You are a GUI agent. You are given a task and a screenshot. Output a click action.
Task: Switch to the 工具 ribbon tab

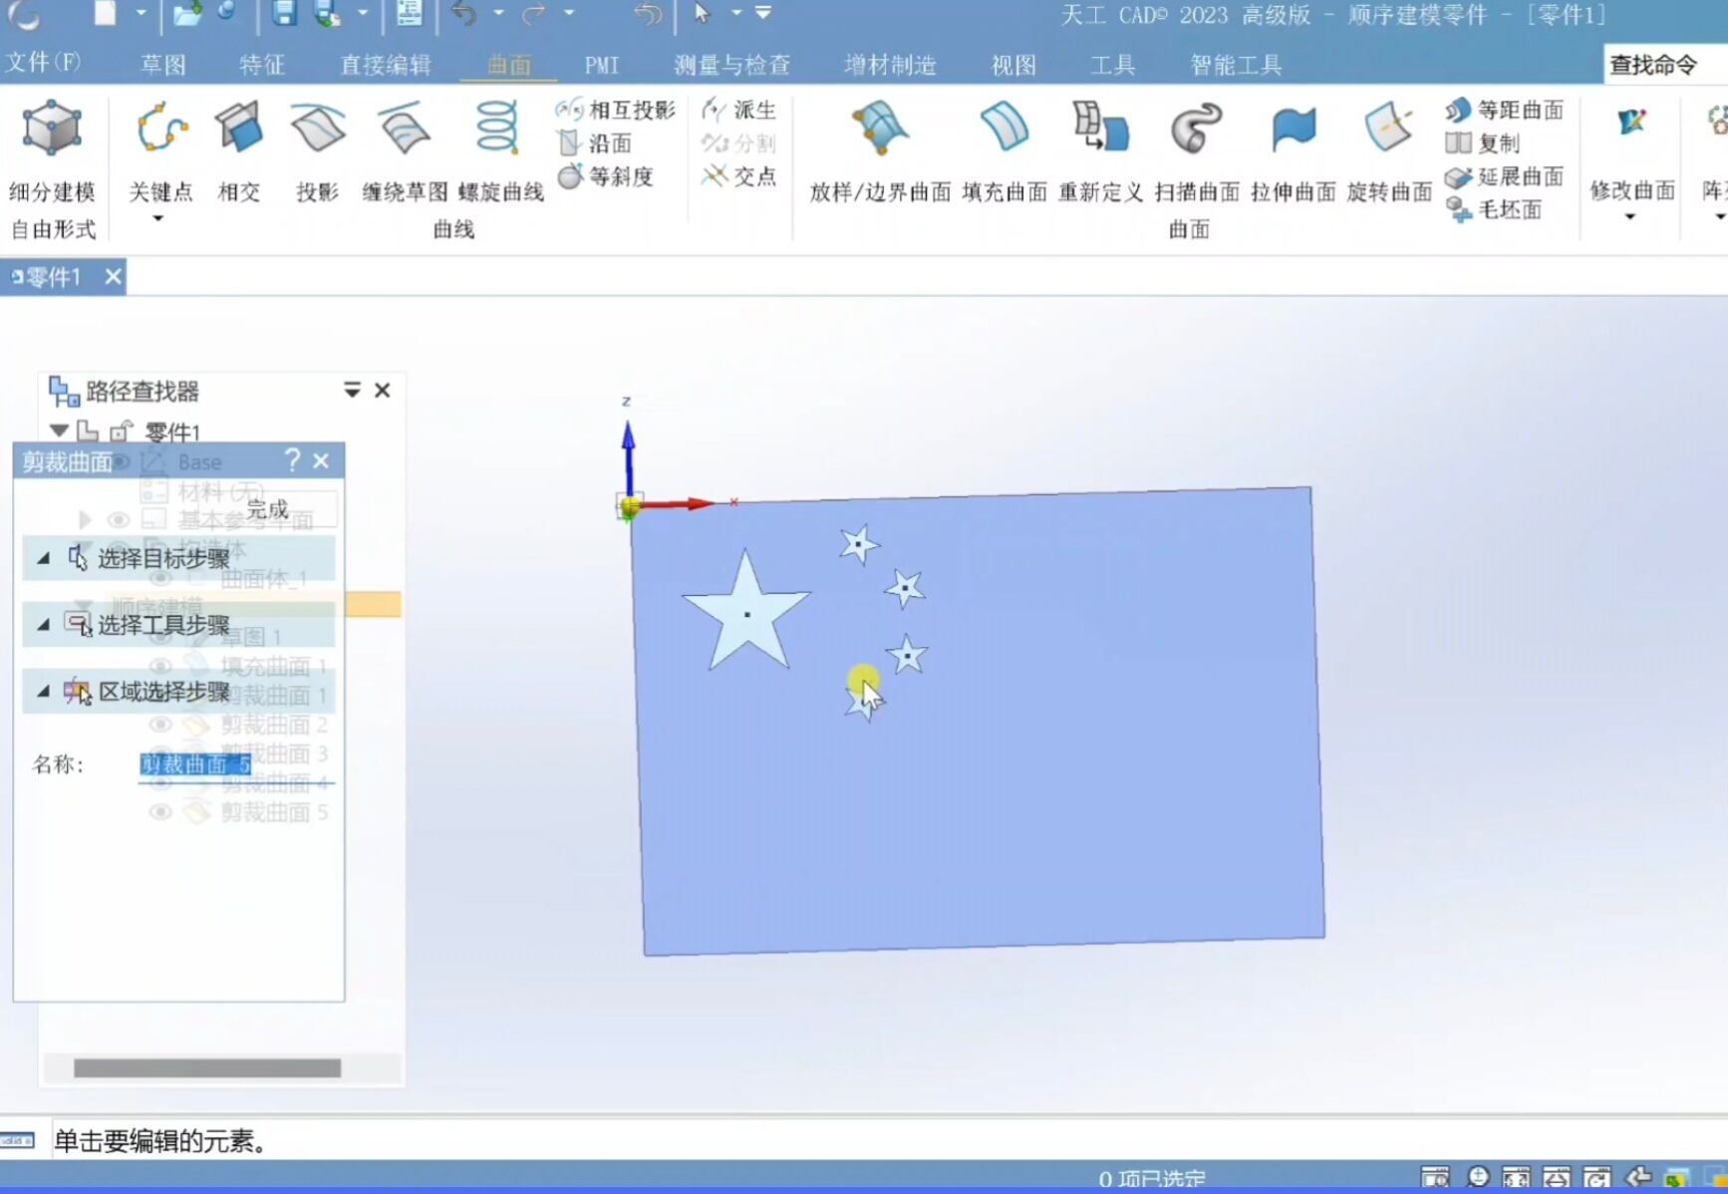(x=1112, y=65)
